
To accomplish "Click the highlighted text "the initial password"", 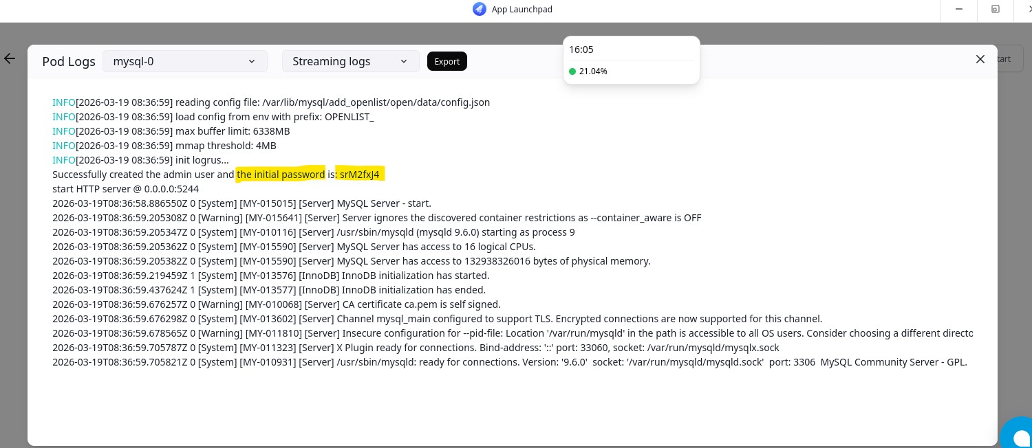I will (x=281, y=175).
